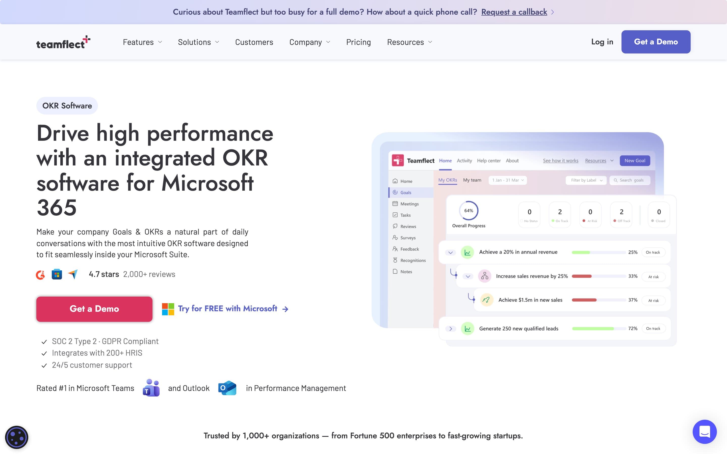This screenshot has width=727, height=454.
Task: Click the Microsoft four-color logo icon
Action: (168, 309)
